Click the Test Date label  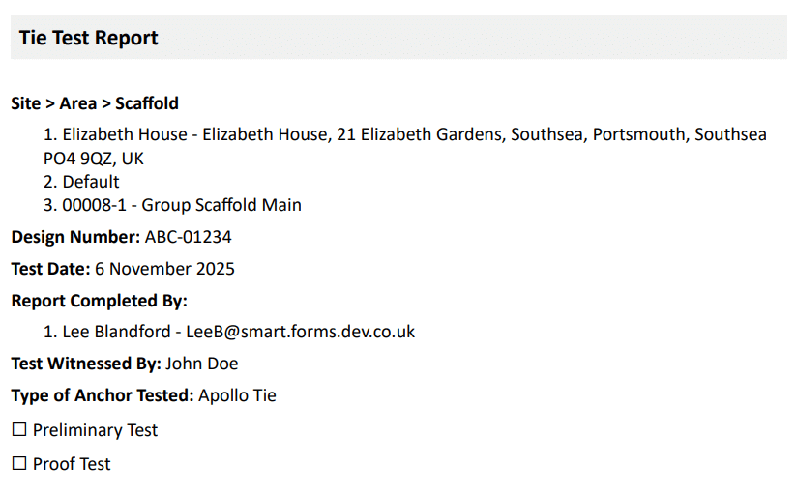coord(50,269)
